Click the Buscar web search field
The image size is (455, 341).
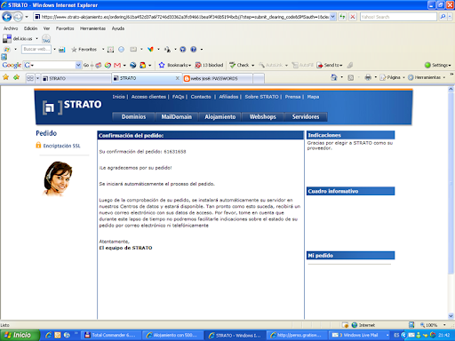click(x=36, y=49)
